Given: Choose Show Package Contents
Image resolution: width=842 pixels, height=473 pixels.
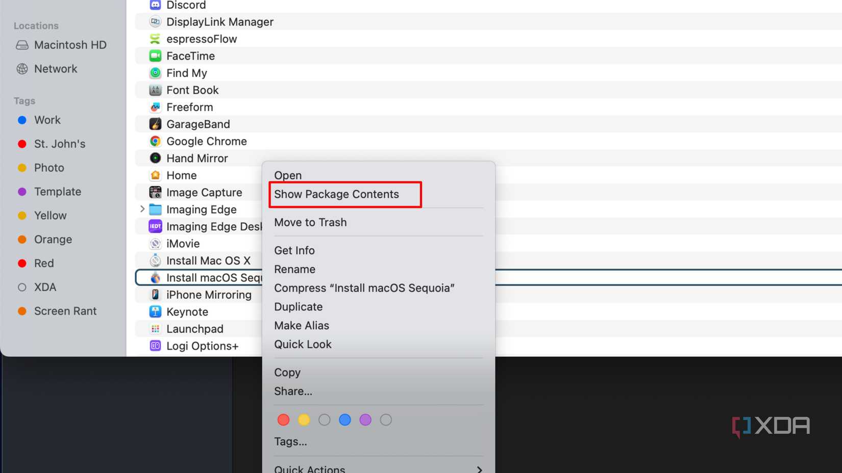Looking at the screenshot, I should [336, 194].
